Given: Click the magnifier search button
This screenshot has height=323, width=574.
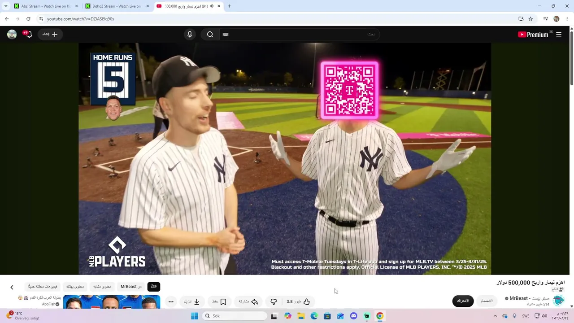Looking at the screenshot, I should 210,35.
